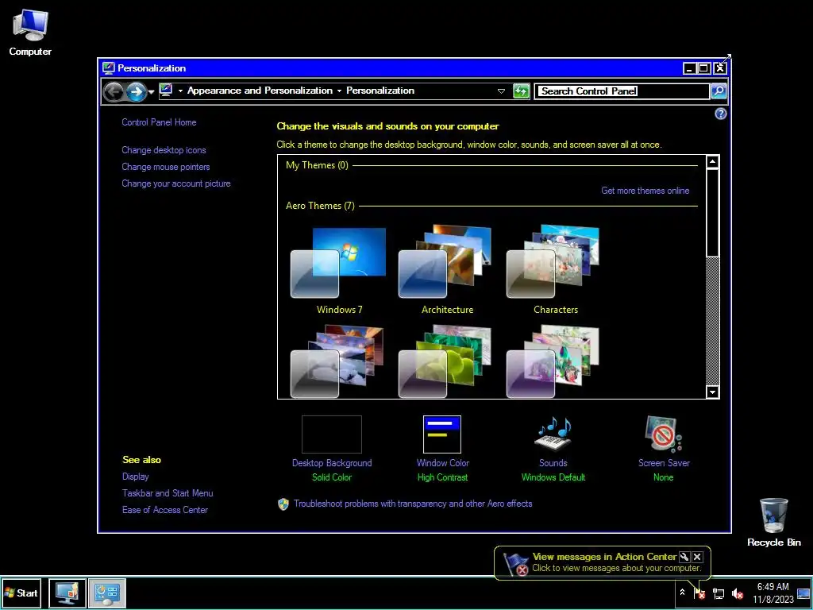This screenshot has width=813, height=610.
Task: Open the Start menu
Action: click(21, 593)
